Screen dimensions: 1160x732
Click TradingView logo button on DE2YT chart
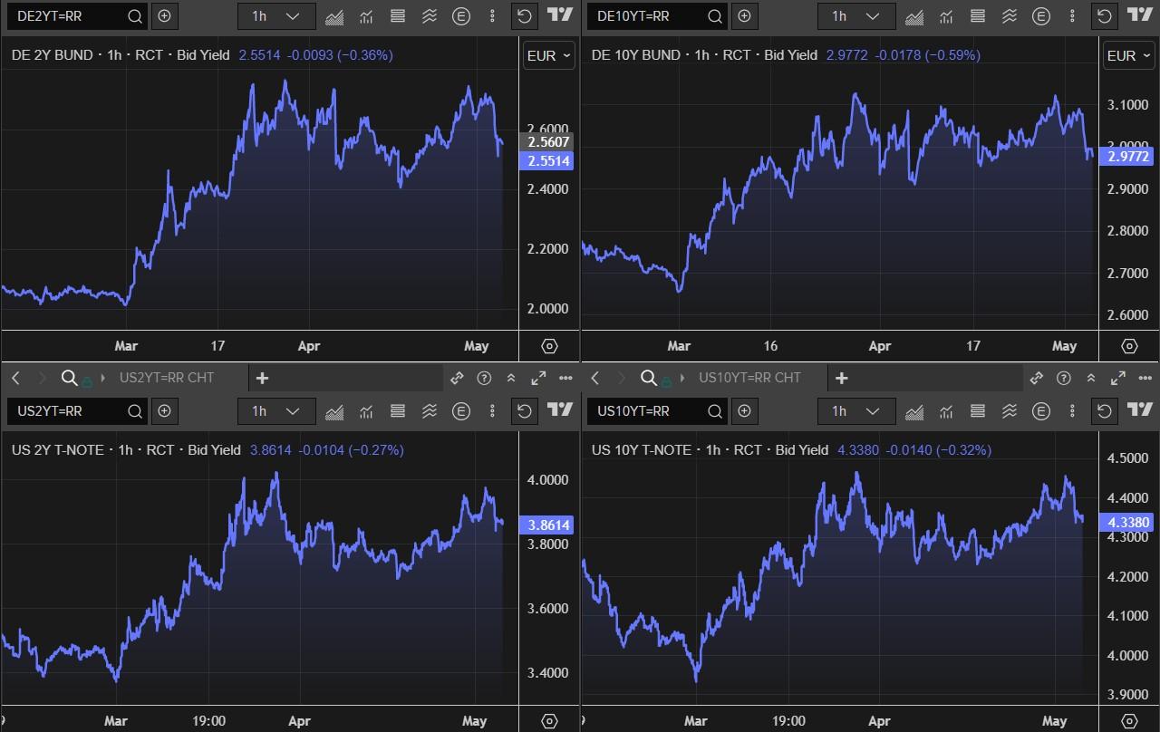pos(561,15)
